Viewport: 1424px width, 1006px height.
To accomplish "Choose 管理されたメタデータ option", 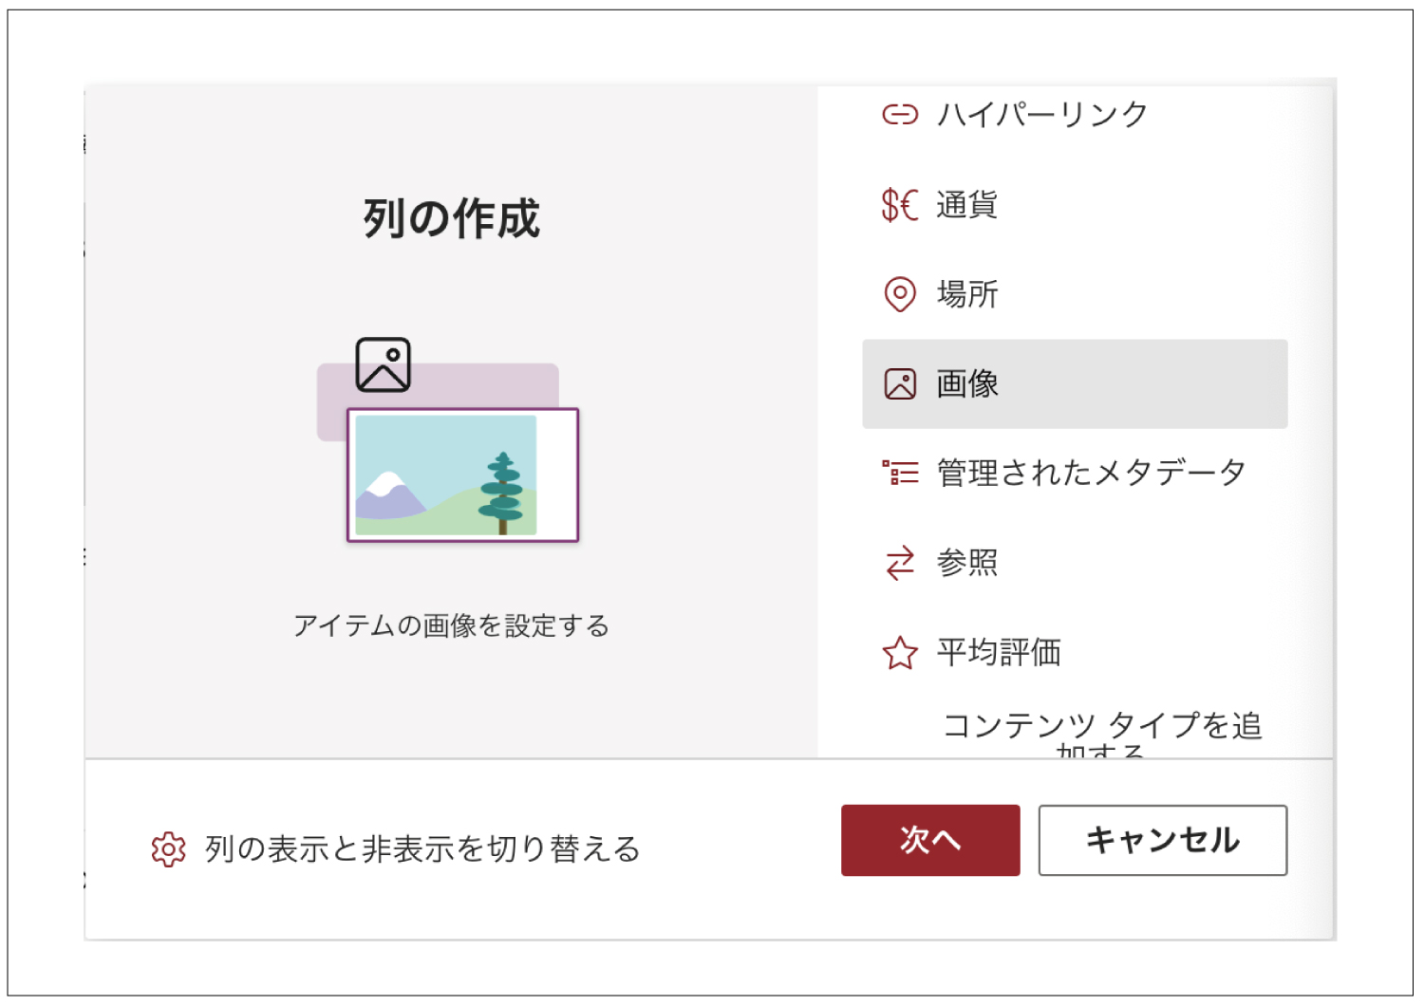I will [x=1075, y=473].
